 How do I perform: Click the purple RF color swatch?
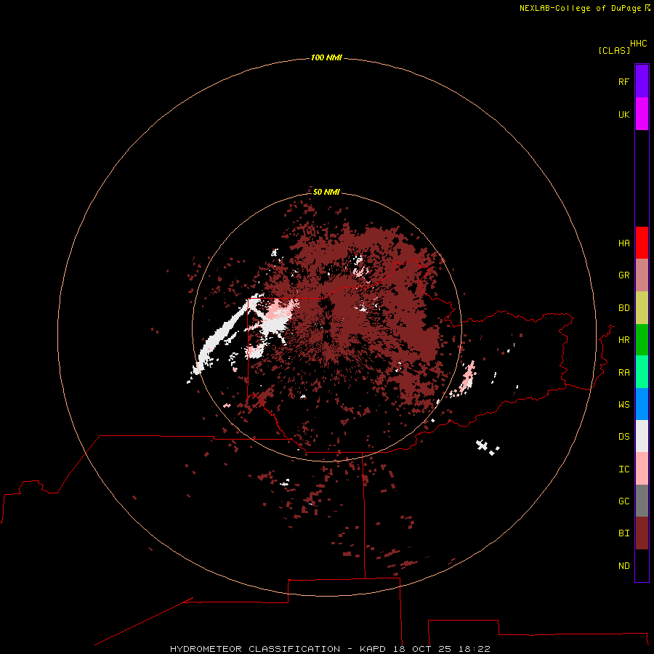pos(642,81)
